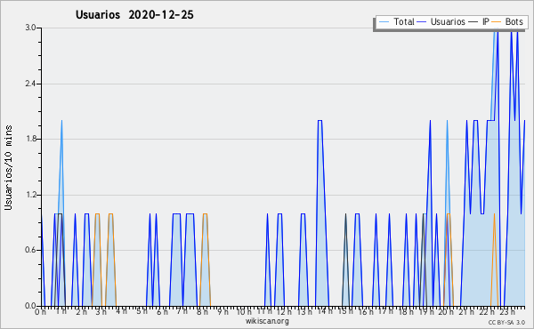534x329 pixels.
Task: Click the wikiscan.org text under the axis
Action: pos(267,321)
